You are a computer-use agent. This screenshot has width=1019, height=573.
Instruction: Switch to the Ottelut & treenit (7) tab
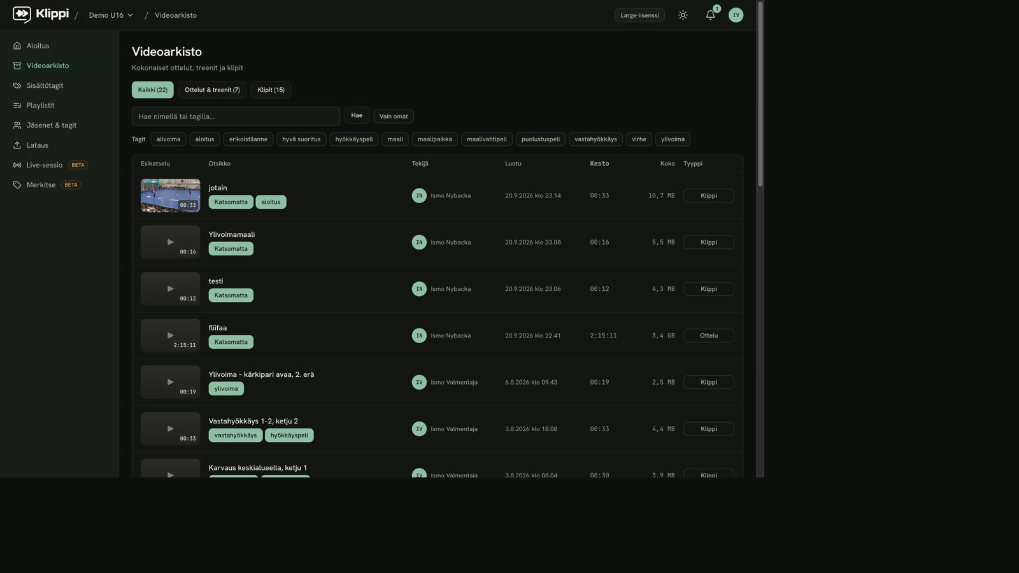212,90
